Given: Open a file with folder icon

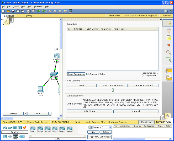Looking at the screenshot, I should click(x=8, y=11).
